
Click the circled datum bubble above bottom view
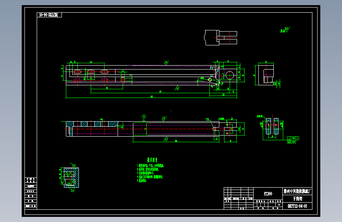pos(144,117)
